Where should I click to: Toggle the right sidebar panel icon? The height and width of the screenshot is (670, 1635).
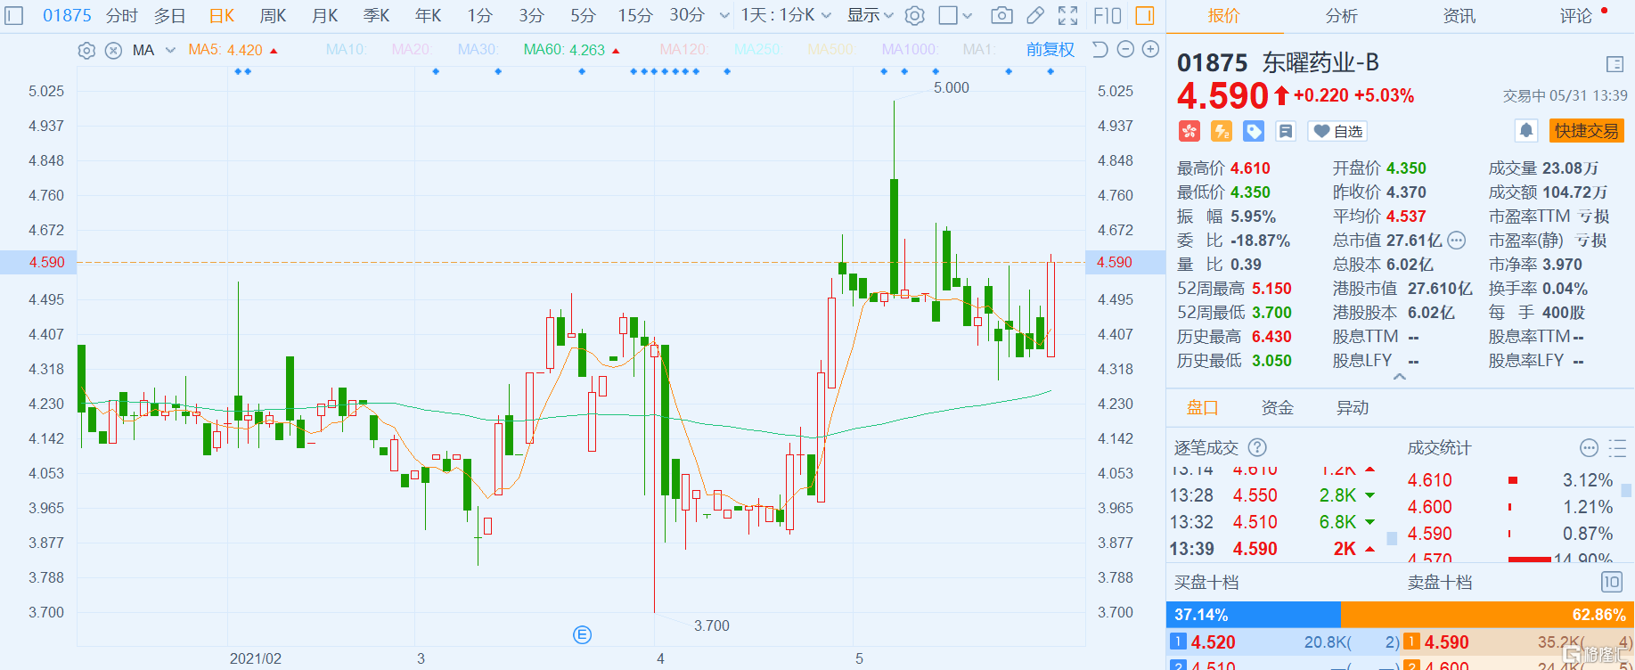(1145, 15)
